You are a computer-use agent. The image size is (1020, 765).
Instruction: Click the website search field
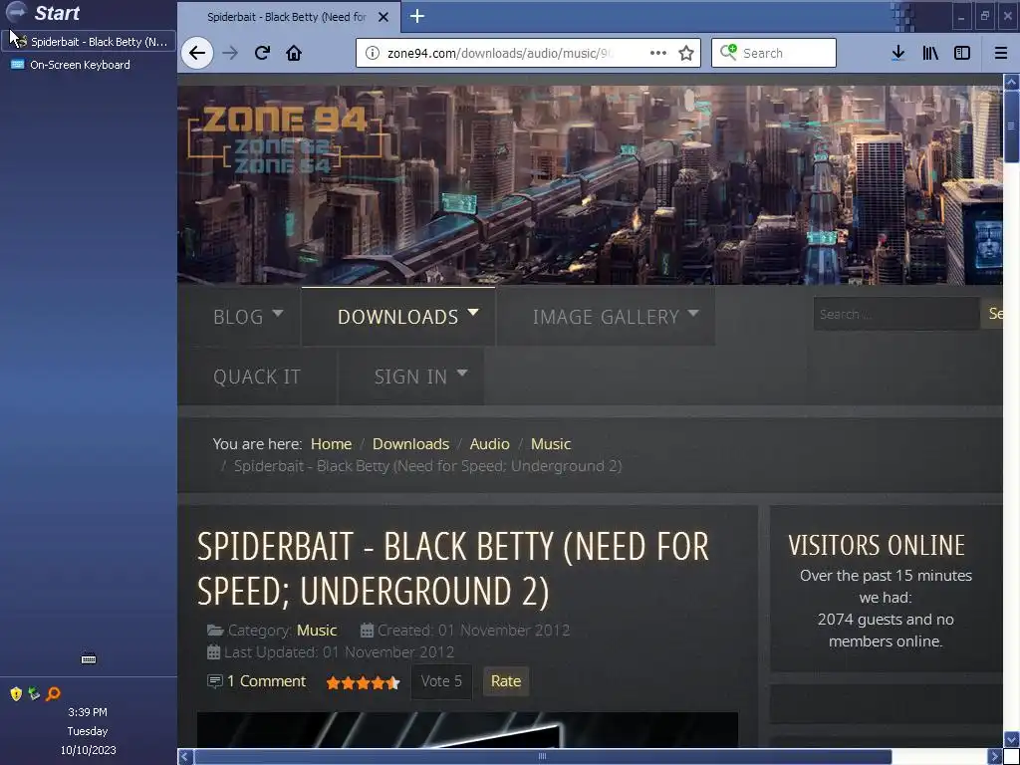895,314
